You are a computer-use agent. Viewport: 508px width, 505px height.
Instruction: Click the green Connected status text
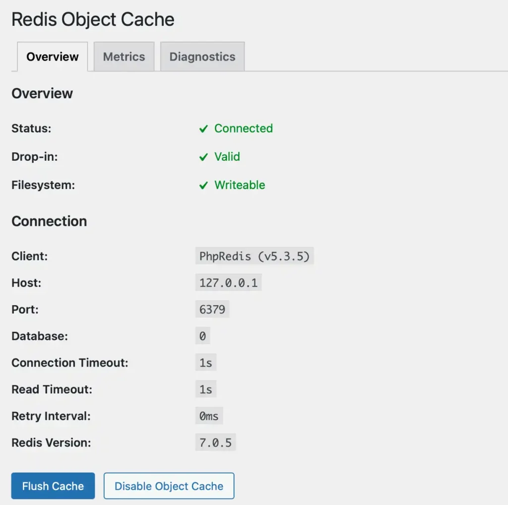(244, 128)
